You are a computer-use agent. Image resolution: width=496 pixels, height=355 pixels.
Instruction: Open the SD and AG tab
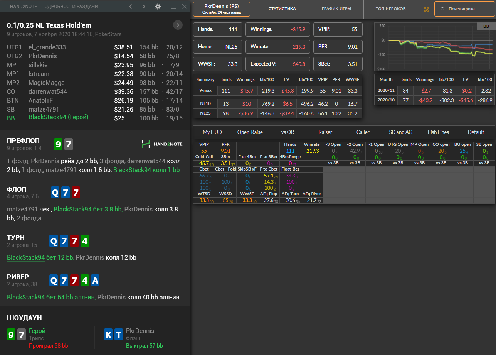pos(400,132)
